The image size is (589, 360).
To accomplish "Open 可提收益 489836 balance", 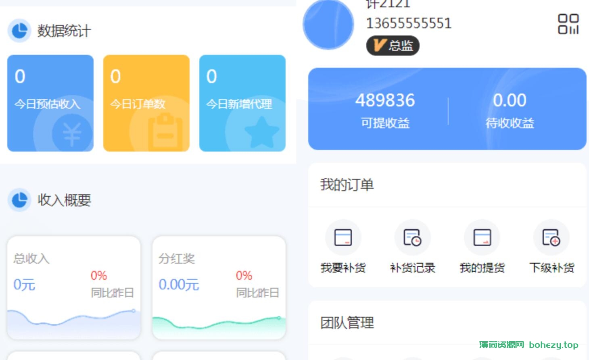I will click(385, 110).
